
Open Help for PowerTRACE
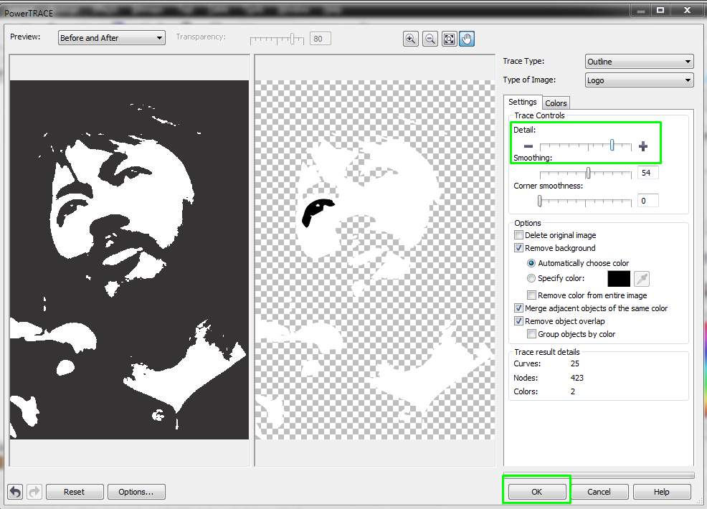(661, 491)
